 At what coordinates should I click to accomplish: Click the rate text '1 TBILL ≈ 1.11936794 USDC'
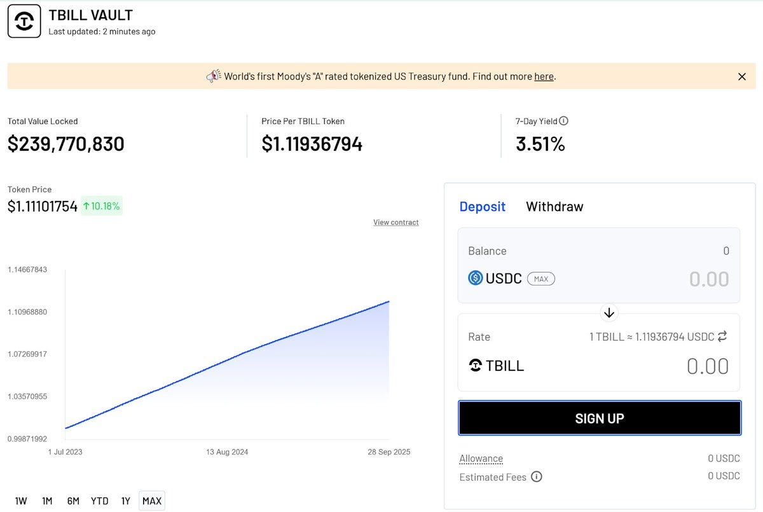[x=652, y=336]
